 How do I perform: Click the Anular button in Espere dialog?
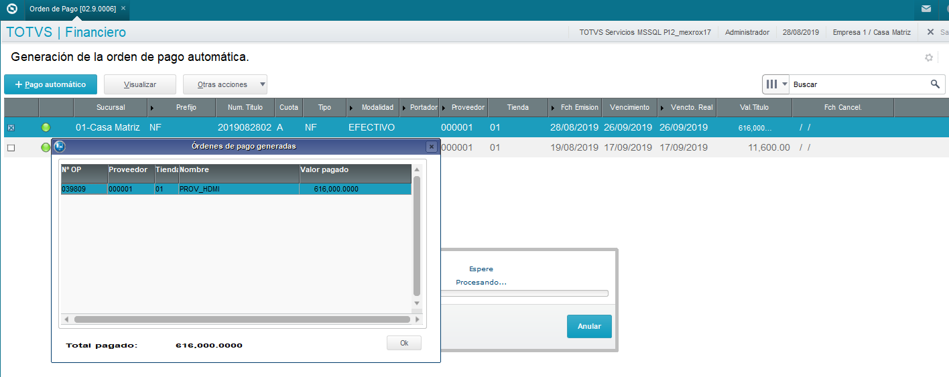click(x=589, y=326)
